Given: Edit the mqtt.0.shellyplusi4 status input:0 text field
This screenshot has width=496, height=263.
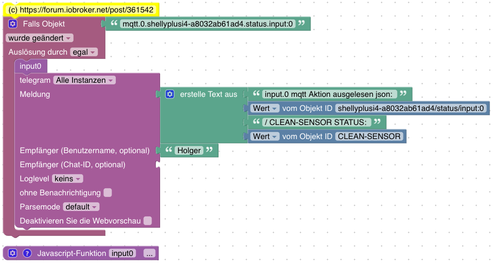Looking at the screenshot, I should pos(208,24).
